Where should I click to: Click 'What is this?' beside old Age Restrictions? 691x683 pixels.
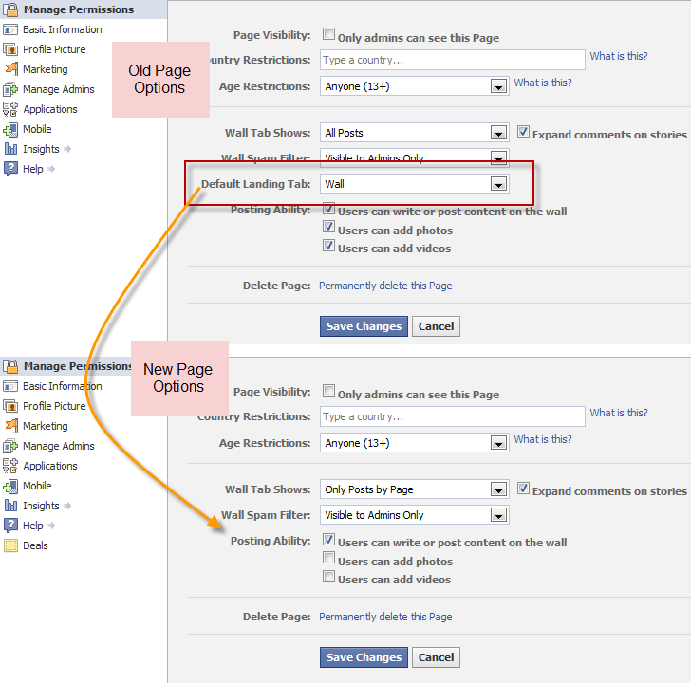[543, 83]
